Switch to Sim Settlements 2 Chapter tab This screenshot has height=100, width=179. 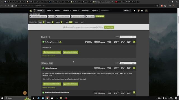coord(81,2)
